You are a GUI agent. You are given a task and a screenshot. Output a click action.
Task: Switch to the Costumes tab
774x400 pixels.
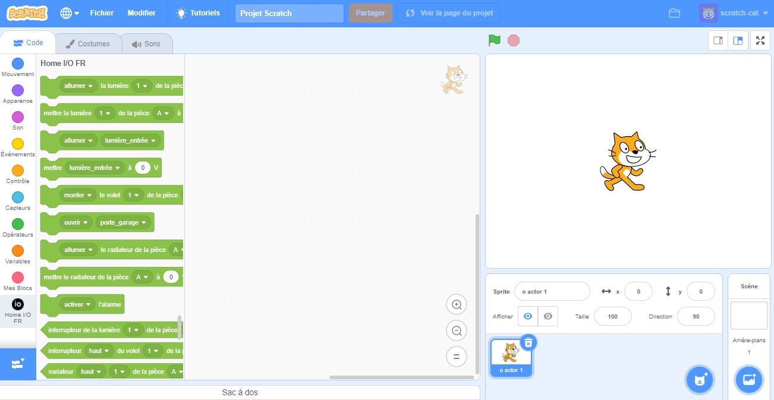(88, 44)
